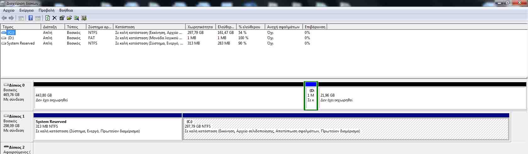
Task: Click the Forward arrow toolbar icon
Action: pyautogui.click(x=11, y=18)
